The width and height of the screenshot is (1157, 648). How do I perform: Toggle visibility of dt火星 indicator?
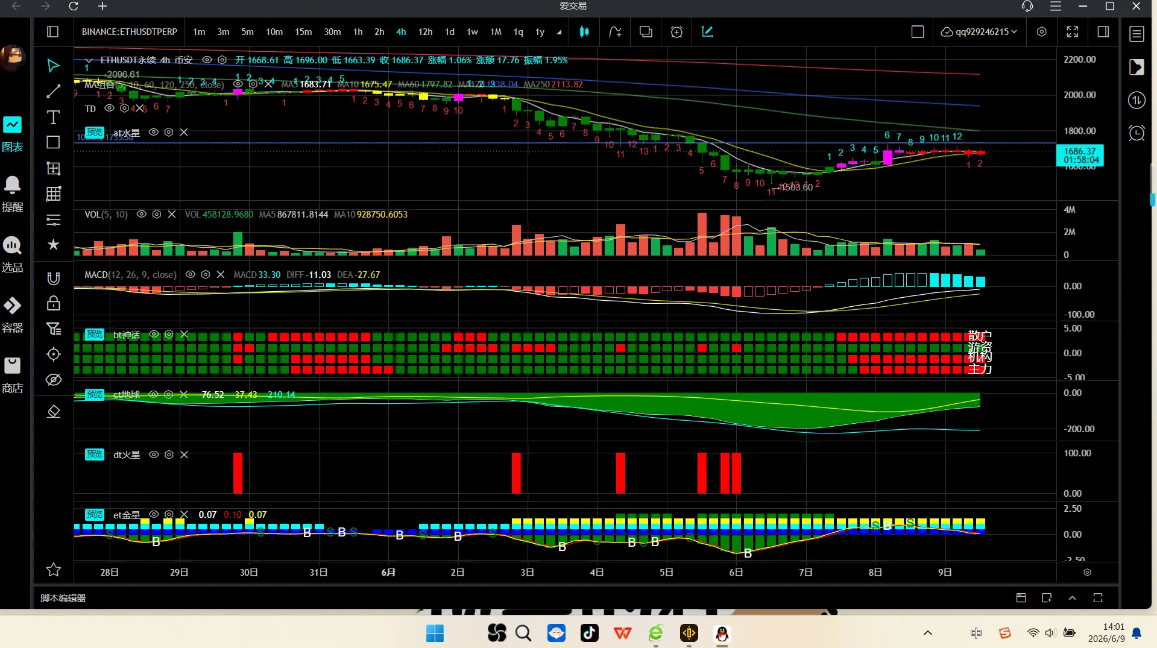point(154,455)
